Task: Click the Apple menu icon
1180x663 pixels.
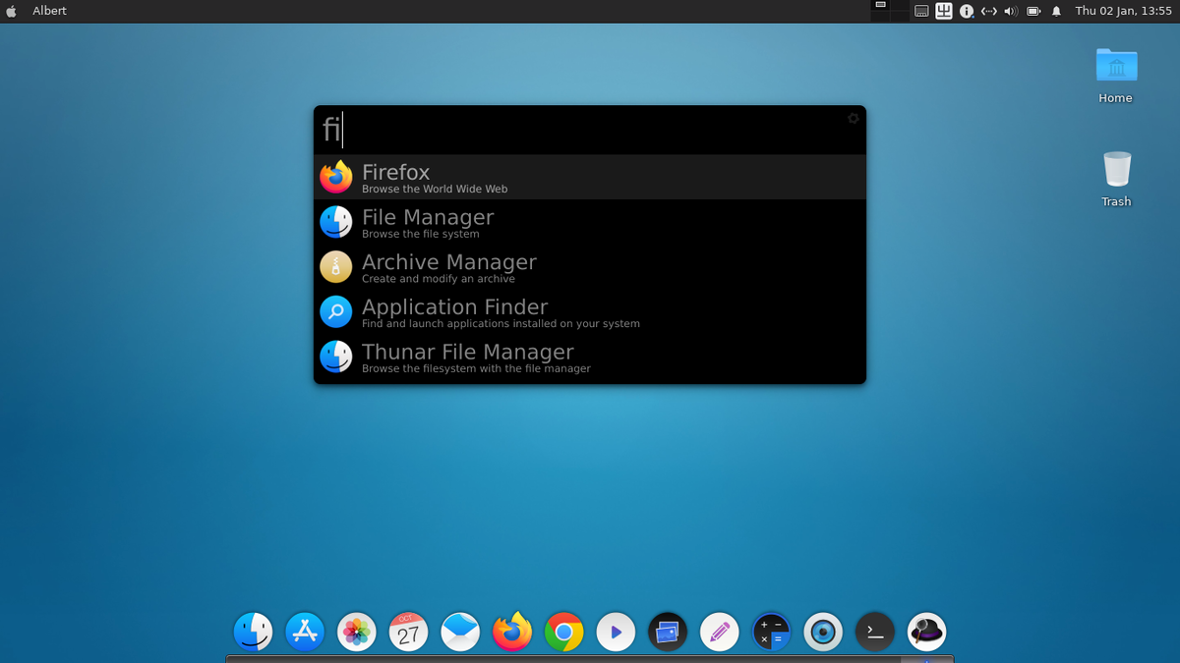Action: click(x=10, y=11)
